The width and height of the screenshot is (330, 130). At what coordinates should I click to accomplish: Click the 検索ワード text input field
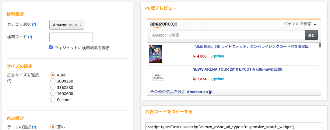pyautogui.click(x=71, y=37)
